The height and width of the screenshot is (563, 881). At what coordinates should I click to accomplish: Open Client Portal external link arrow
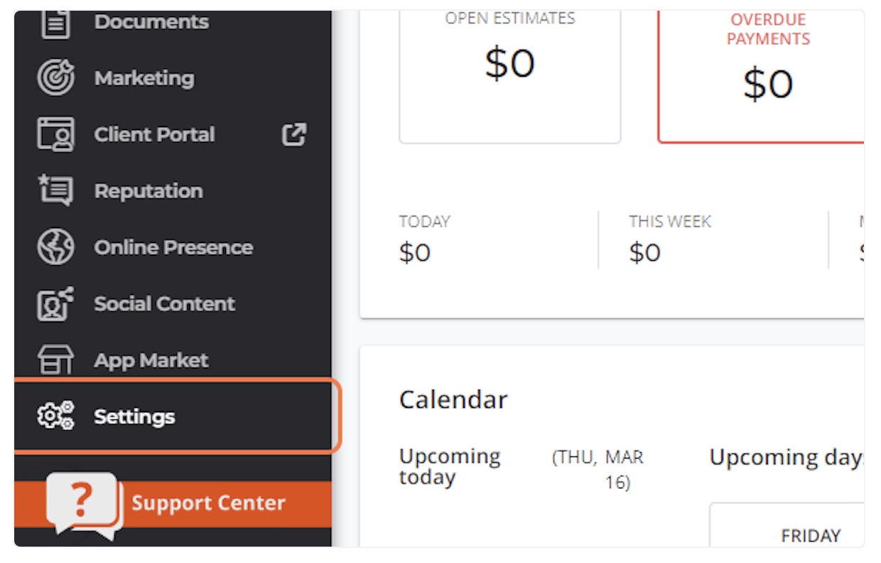[x=294, y=134]
